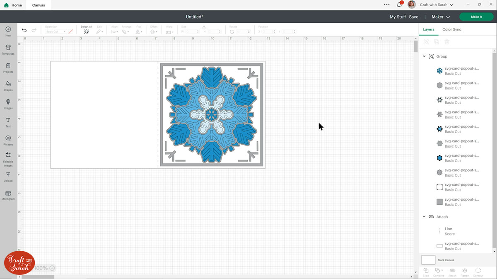The width and height of the screenshot is (497, 279).
Task: Open the Arrange dropdown
Action: 126,32
